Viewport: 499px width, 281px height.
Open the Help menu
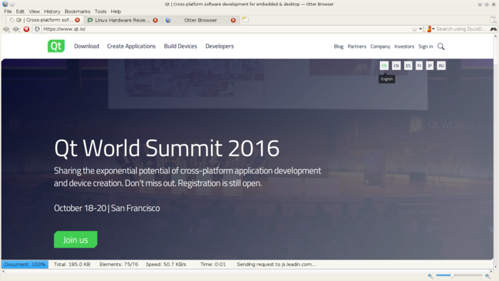pyautogui.click(x=115, y=11)
